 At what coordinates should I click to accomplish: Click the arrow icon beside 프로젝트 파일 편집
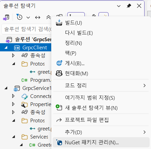coord(59,120)
